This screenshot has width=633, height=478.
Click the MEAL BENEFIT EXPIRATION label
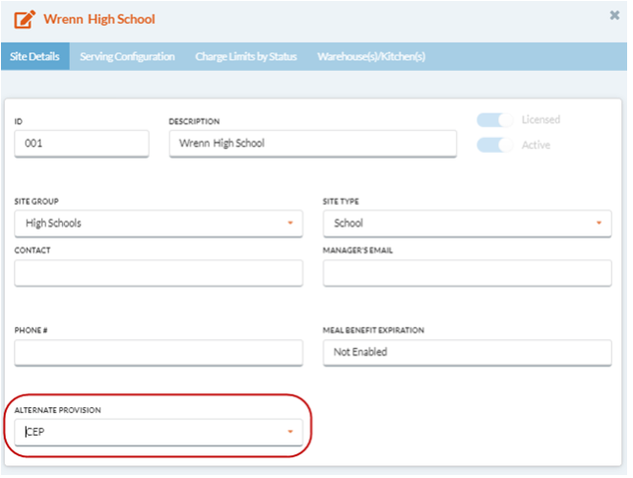pyautogui.click(x=373, y=330)
